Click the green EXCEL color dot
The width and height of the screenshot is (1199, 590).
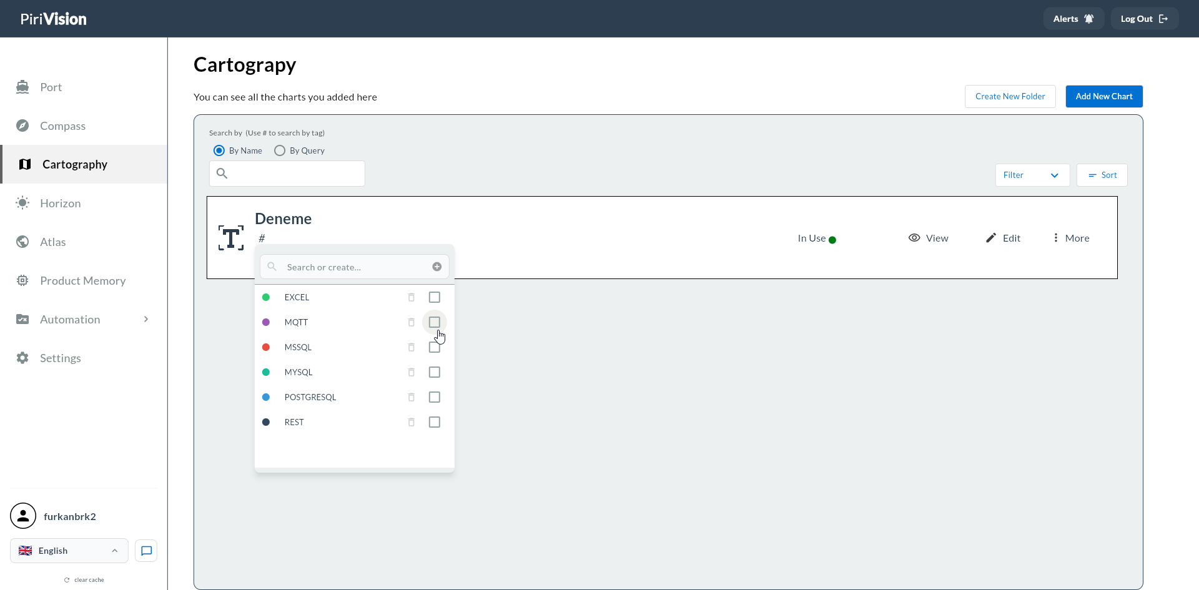tap(266, 297)
